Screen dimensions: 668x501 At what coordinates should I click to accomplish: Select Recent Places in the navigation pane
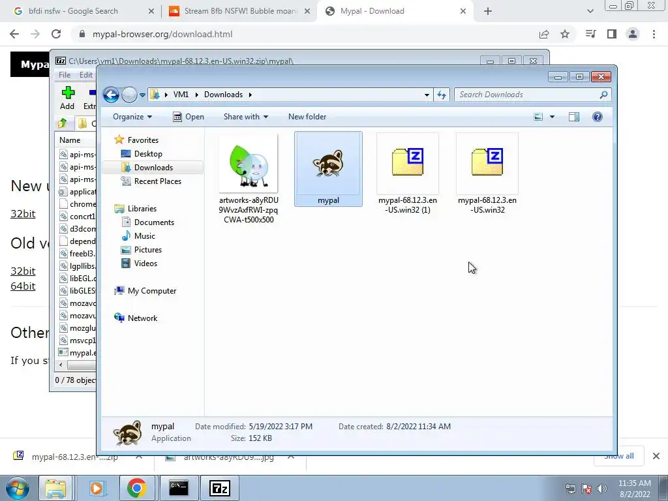151,181
